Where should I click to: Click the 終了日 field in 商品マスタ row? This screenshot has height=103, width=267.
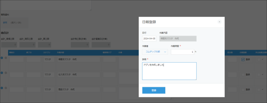34,89
